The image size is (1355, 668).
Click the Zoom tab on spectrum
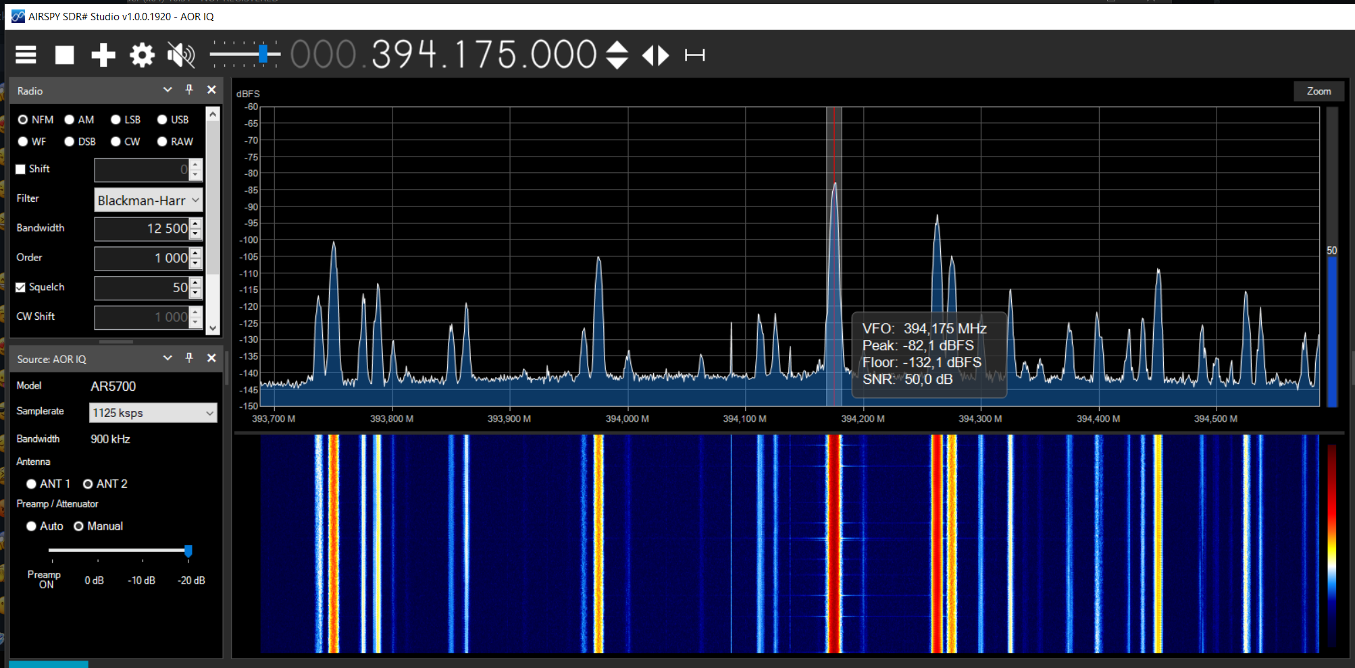click(1319, 91)
